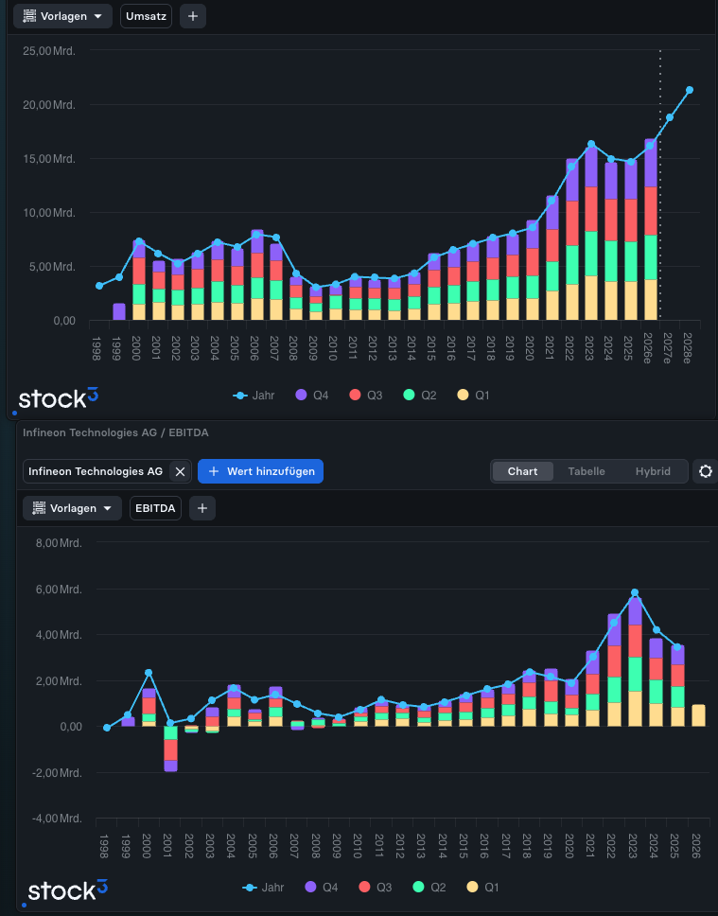
Task: Click template icon in EBITDA Vorlagen button
Action: [x=39, y=508]
